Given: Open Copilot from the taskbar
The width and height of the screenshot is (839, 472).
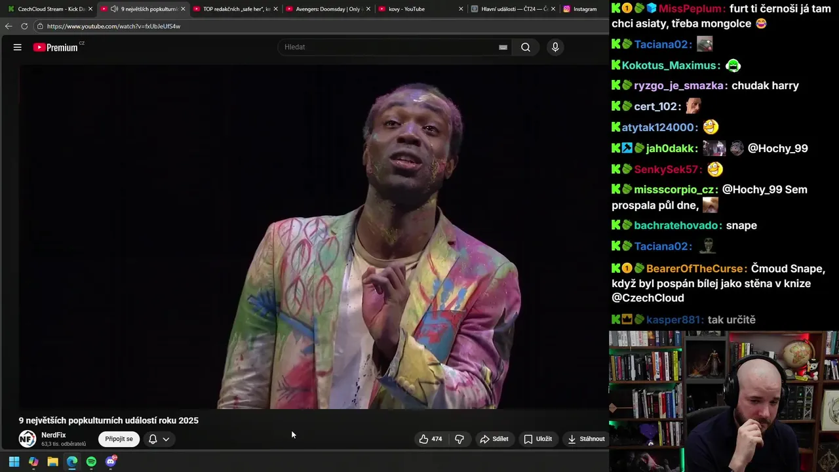Looking at the screenshot, I should 33,462.
